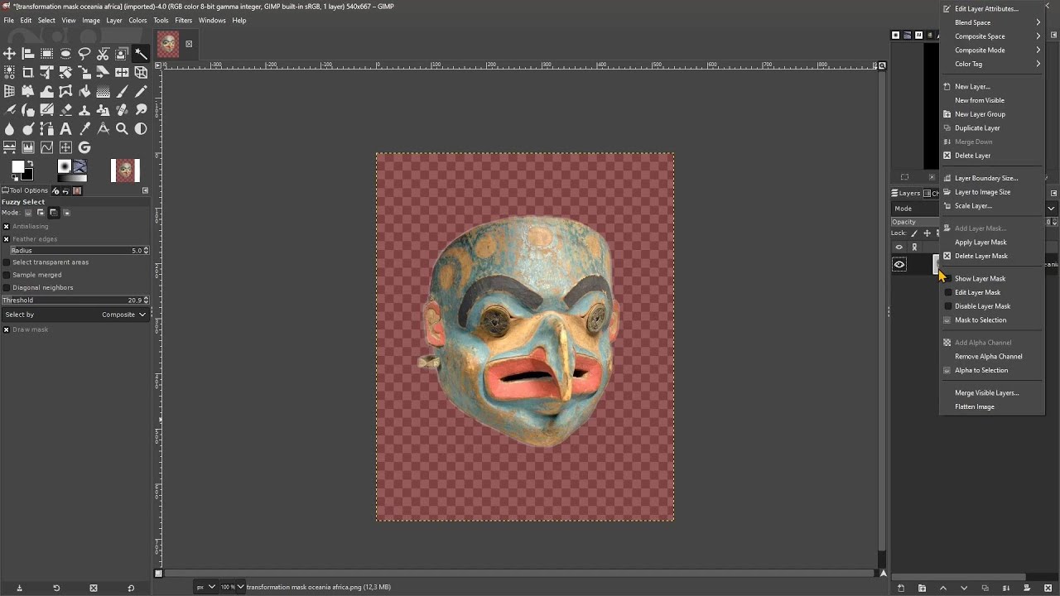Click Mask to Selection entry
Image resolution: width=1060 pixels, height=596 pixels.
pos(992,320)
